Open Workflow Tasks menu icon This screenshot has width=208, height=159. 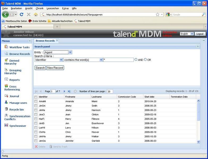pyautogui.click(x=6, y=47)
